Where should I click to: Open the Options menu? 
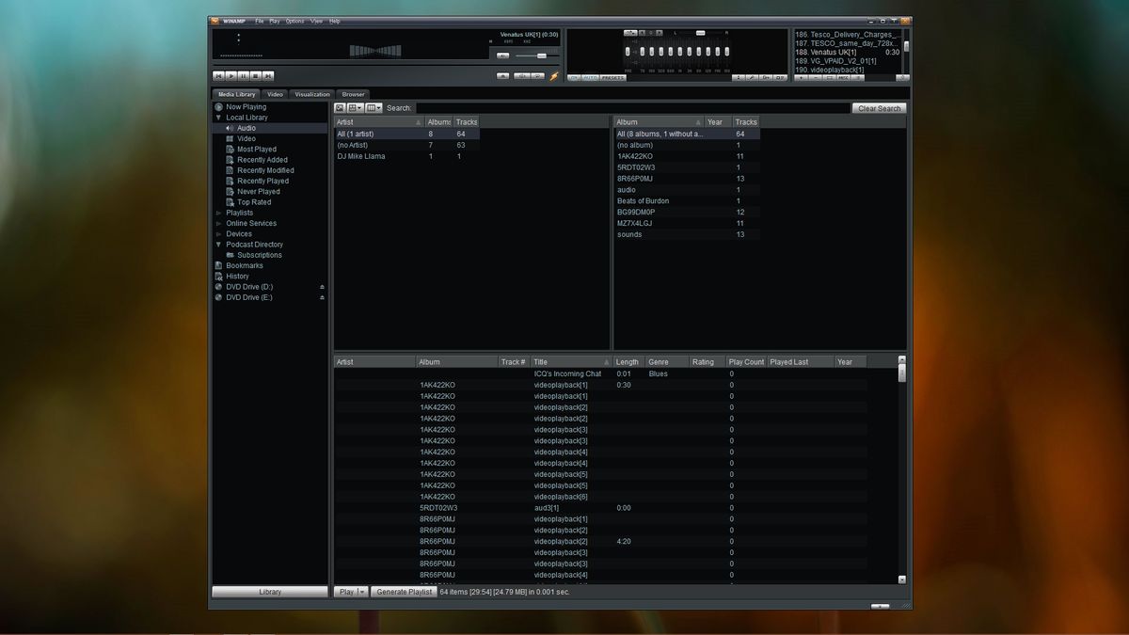coord(294,21)
